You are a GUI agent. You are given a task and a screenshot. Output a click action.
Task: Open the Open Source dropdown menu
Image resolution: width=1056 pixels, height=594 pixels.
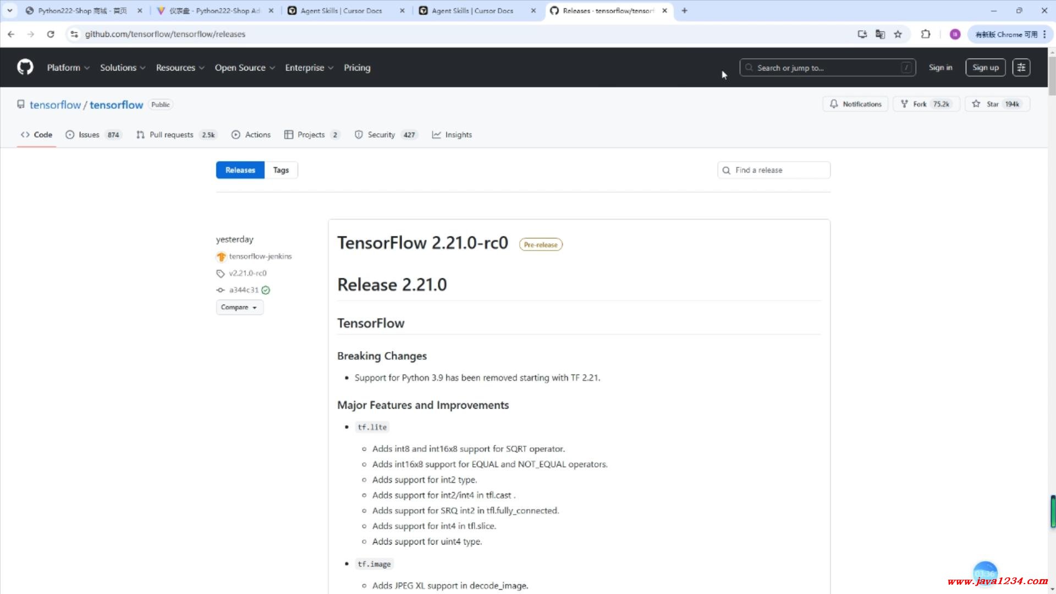[245, 67]
